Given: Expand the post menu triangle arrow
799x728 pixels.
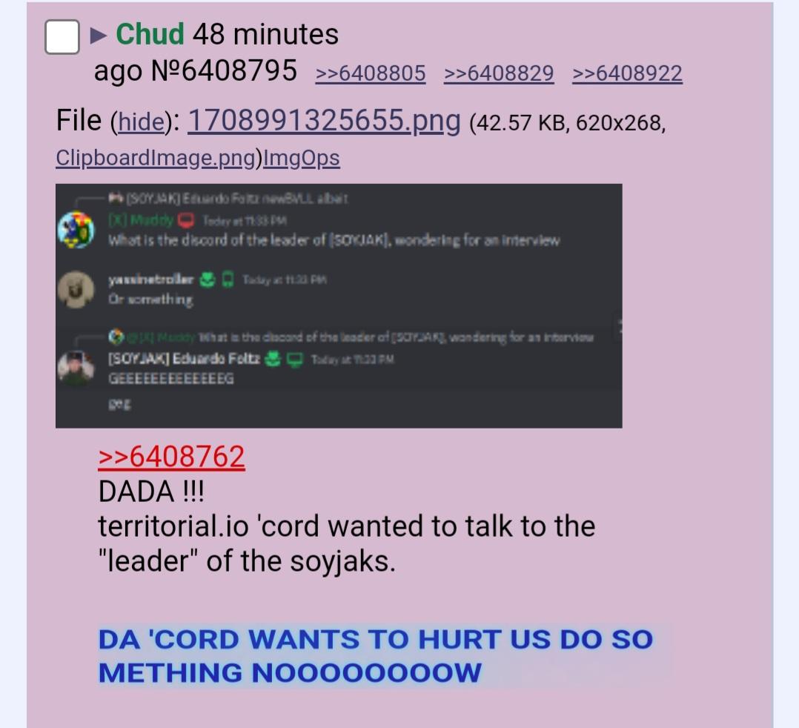Looking at the screenshot, I should [99, 36].
